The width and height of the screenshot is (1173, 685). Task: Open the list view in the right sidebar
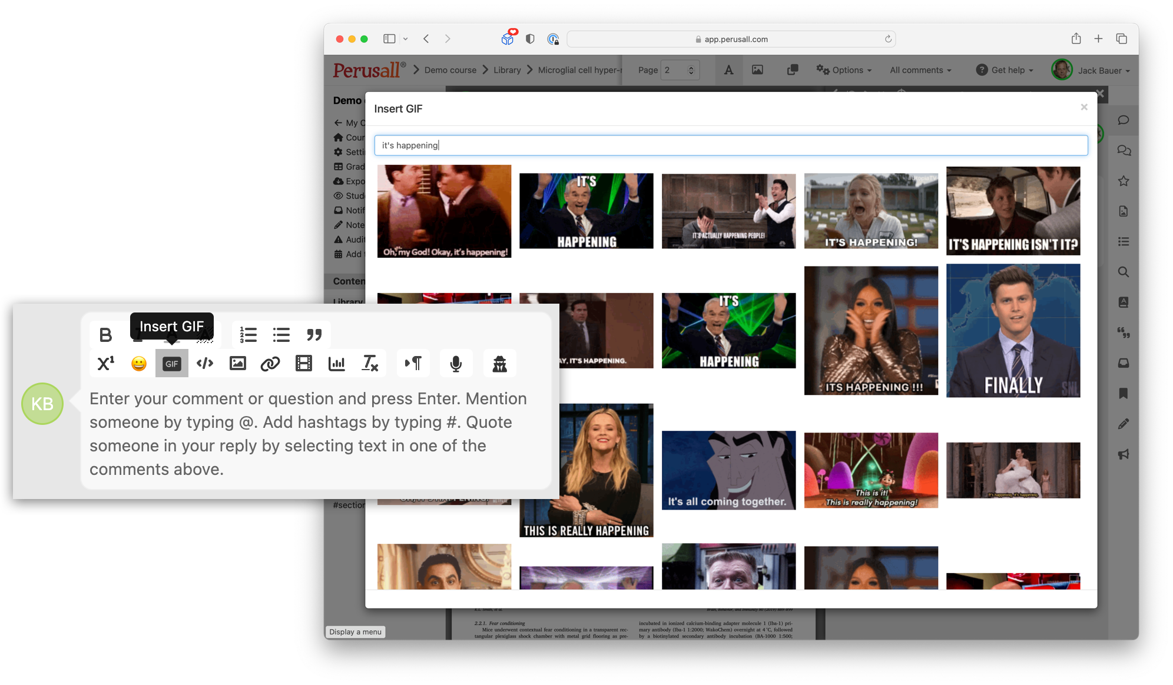pos(1124,241)
